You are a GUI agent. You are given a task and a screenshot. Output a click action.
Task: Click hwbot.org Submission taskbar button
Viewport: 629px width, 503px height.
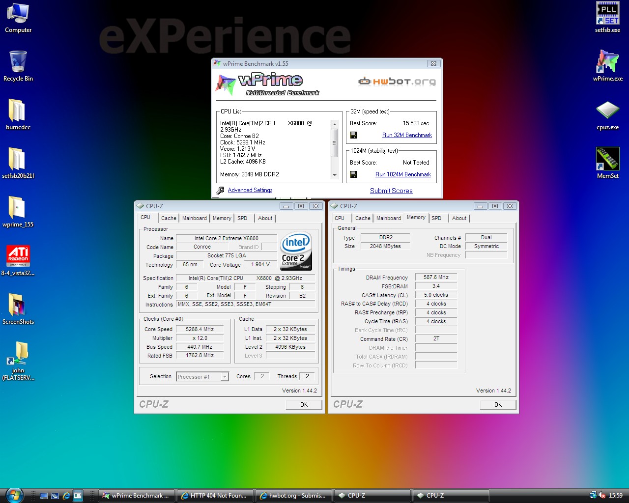coord(294,496)
